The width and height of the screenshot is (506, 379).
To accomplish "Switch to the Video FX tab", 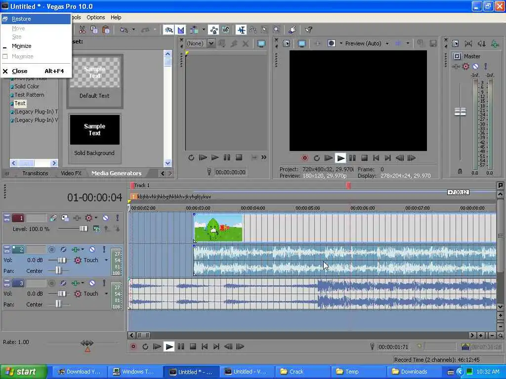I will pos(71,173).
